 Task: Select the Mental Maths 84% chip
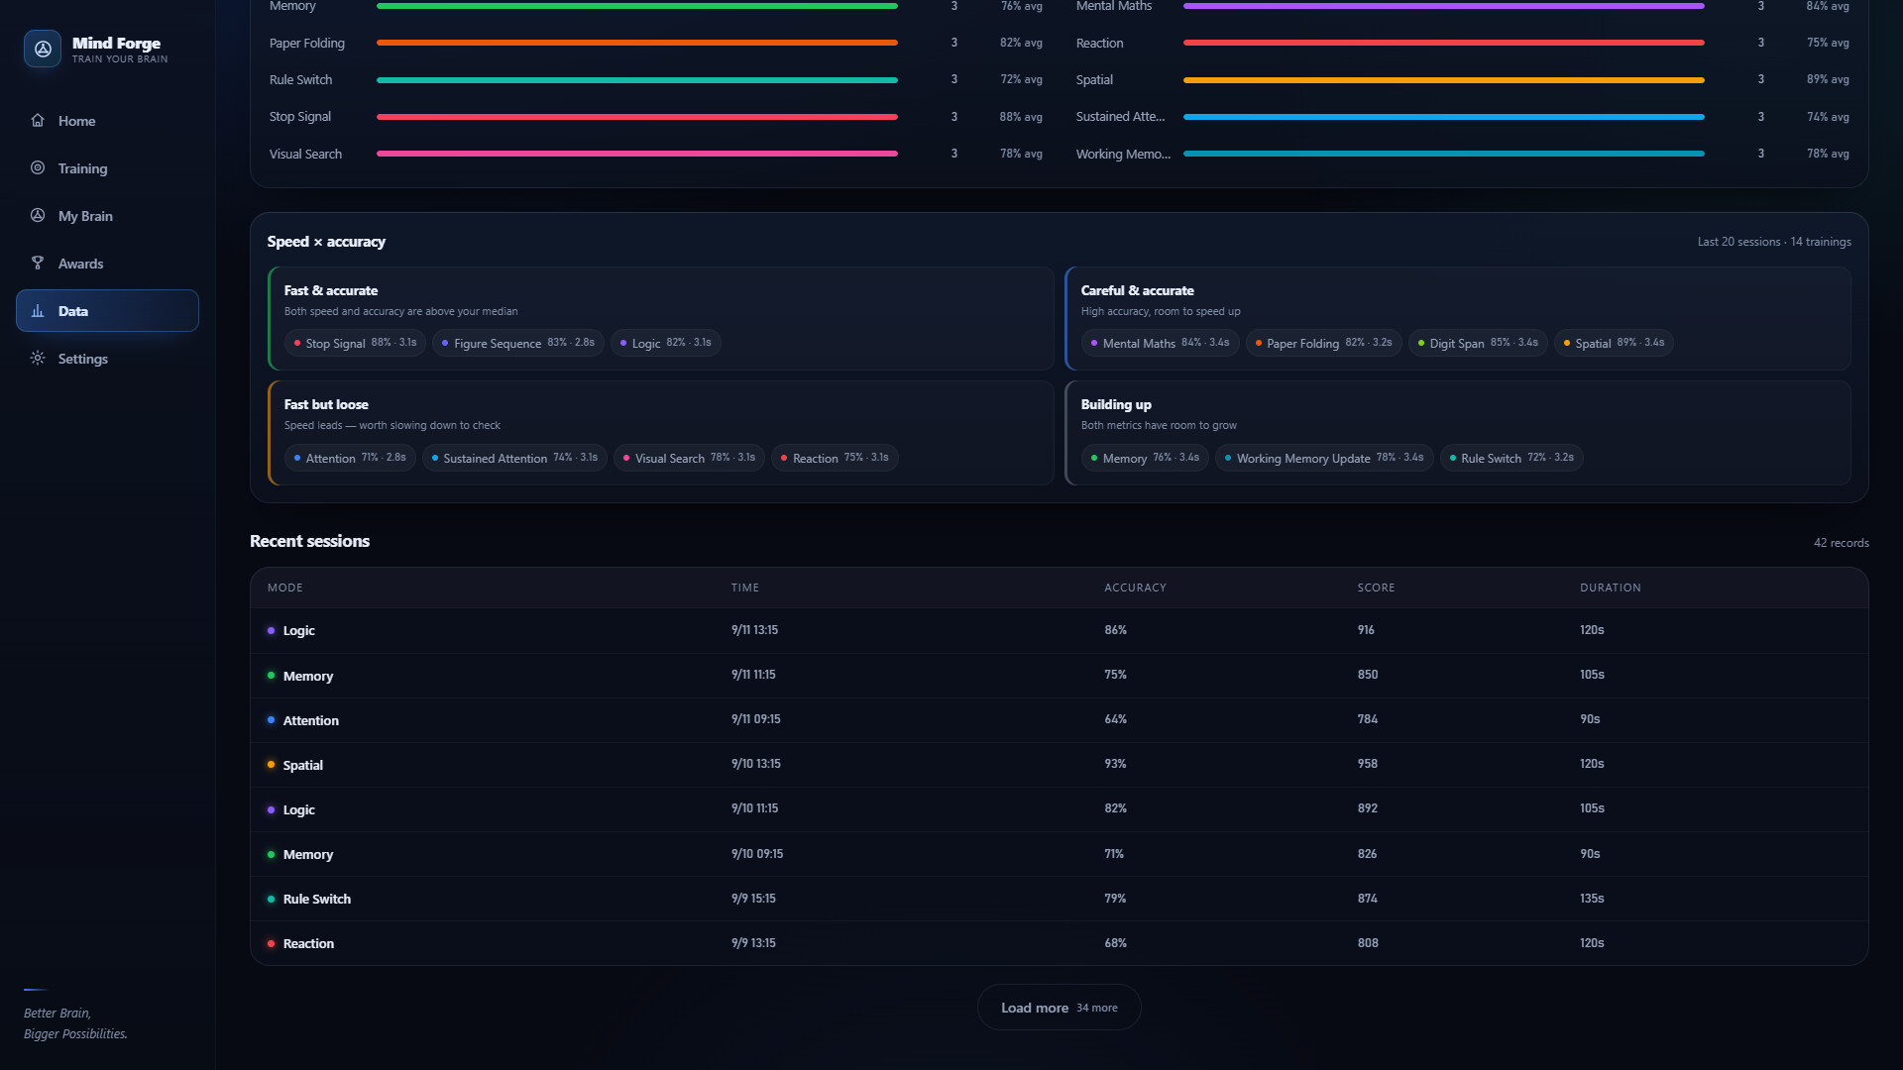pos(1161,343)
